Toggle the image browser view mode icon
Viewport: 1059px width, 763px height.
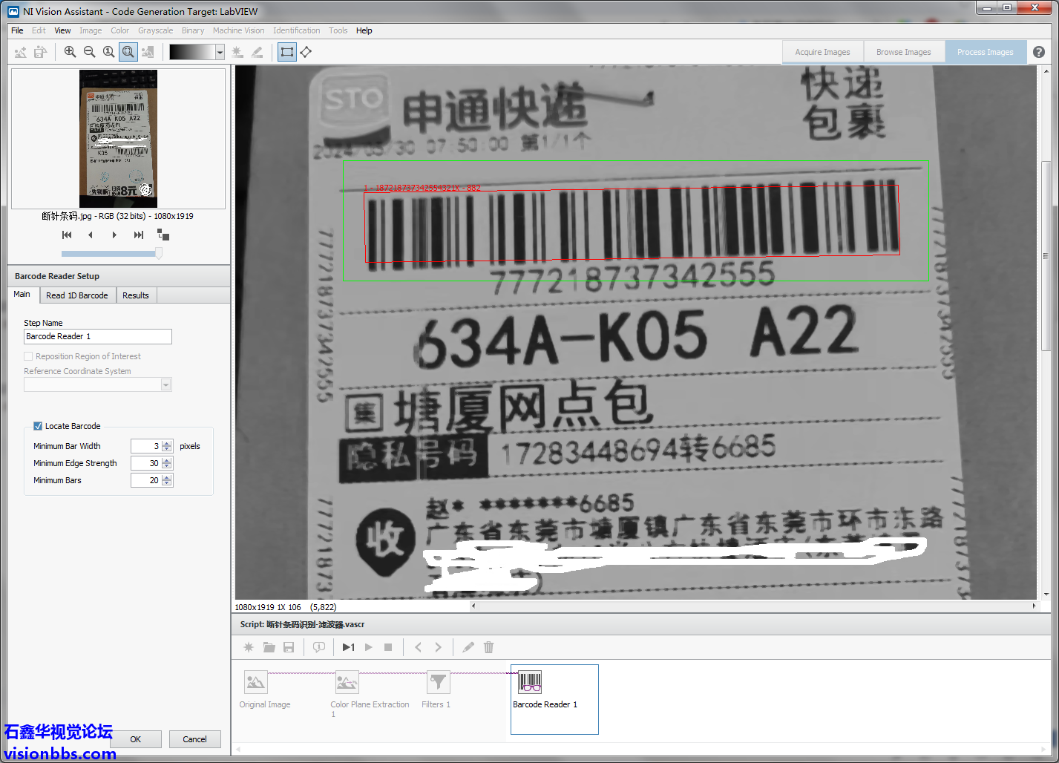(x=163, y=235)
